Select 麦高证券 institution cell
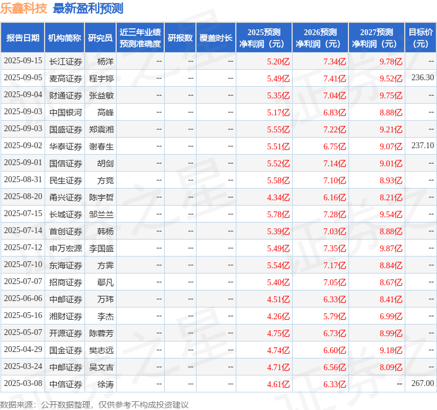The height and width of the screenshot is (410, 437). coord(66,78)
